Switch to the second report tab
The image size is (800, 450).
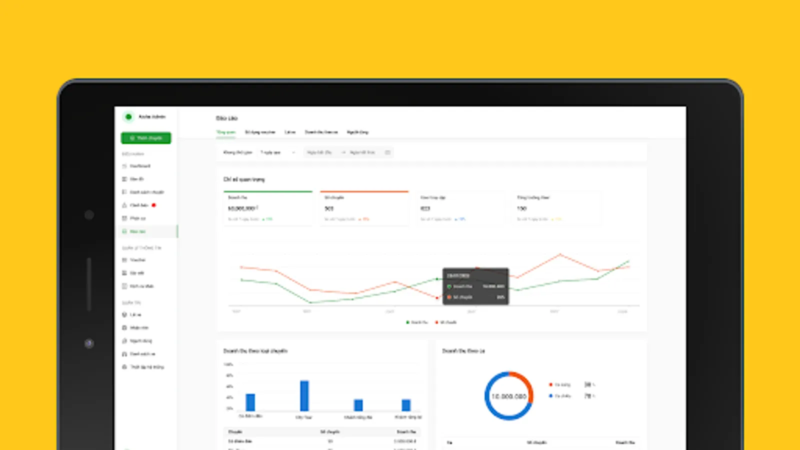coord(260,132)
